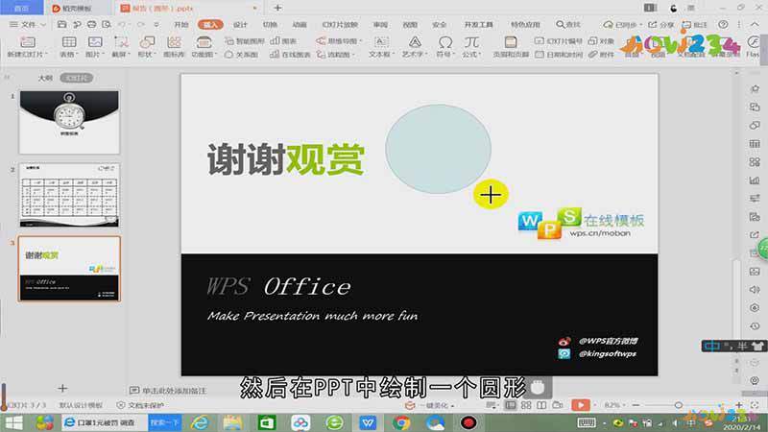Add a new document tab with plus

(x=277, y=8)
